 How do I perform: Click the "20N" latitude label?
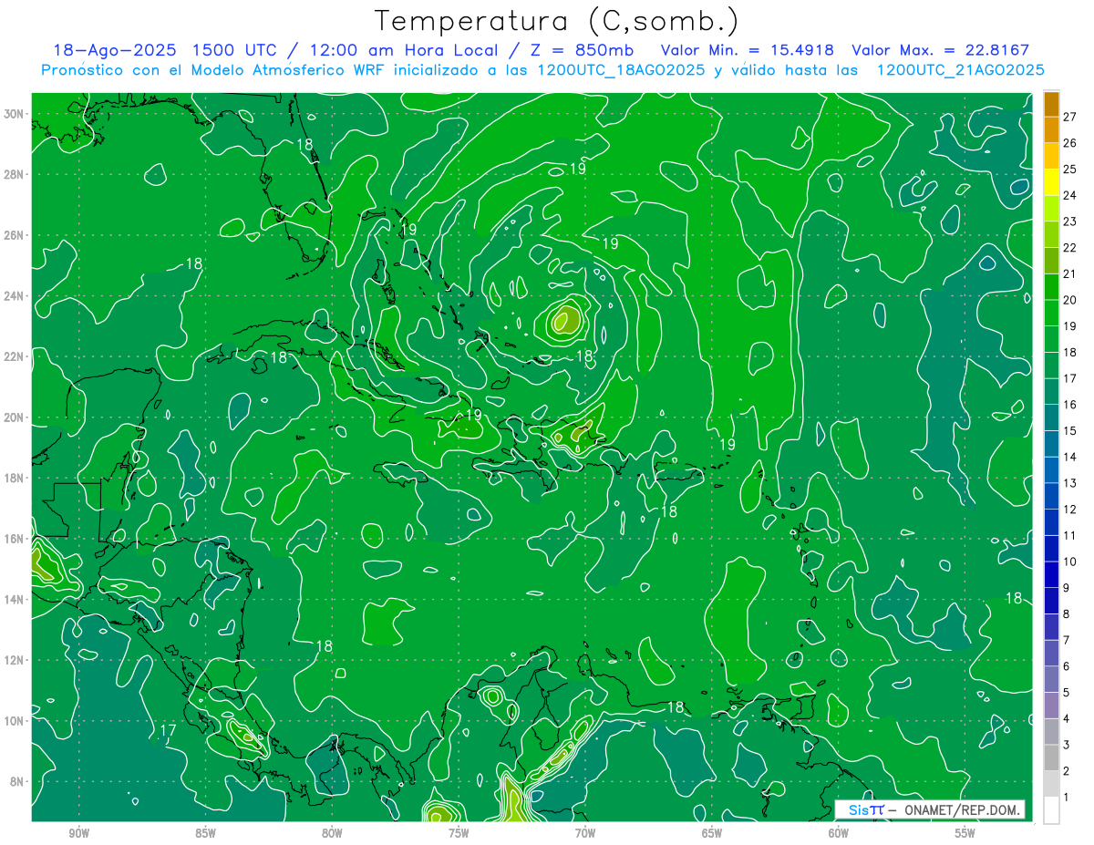coord(15,417)
